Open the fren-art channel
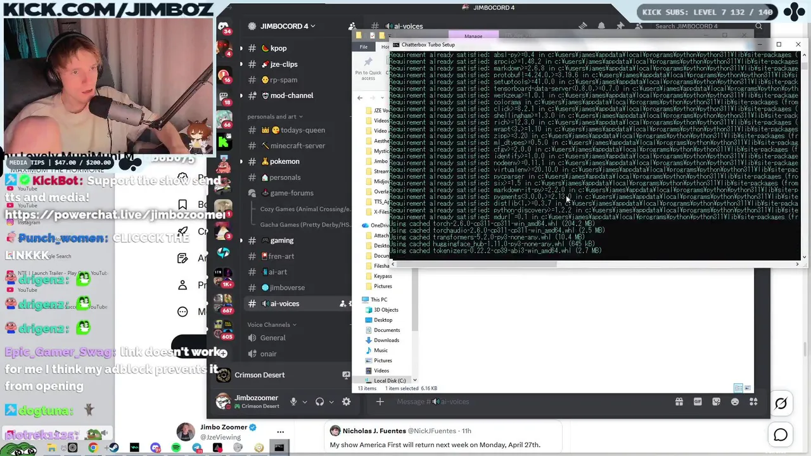The width and height of the screenshot is (811, 456). pyautogui.click(x=281, y=256)
